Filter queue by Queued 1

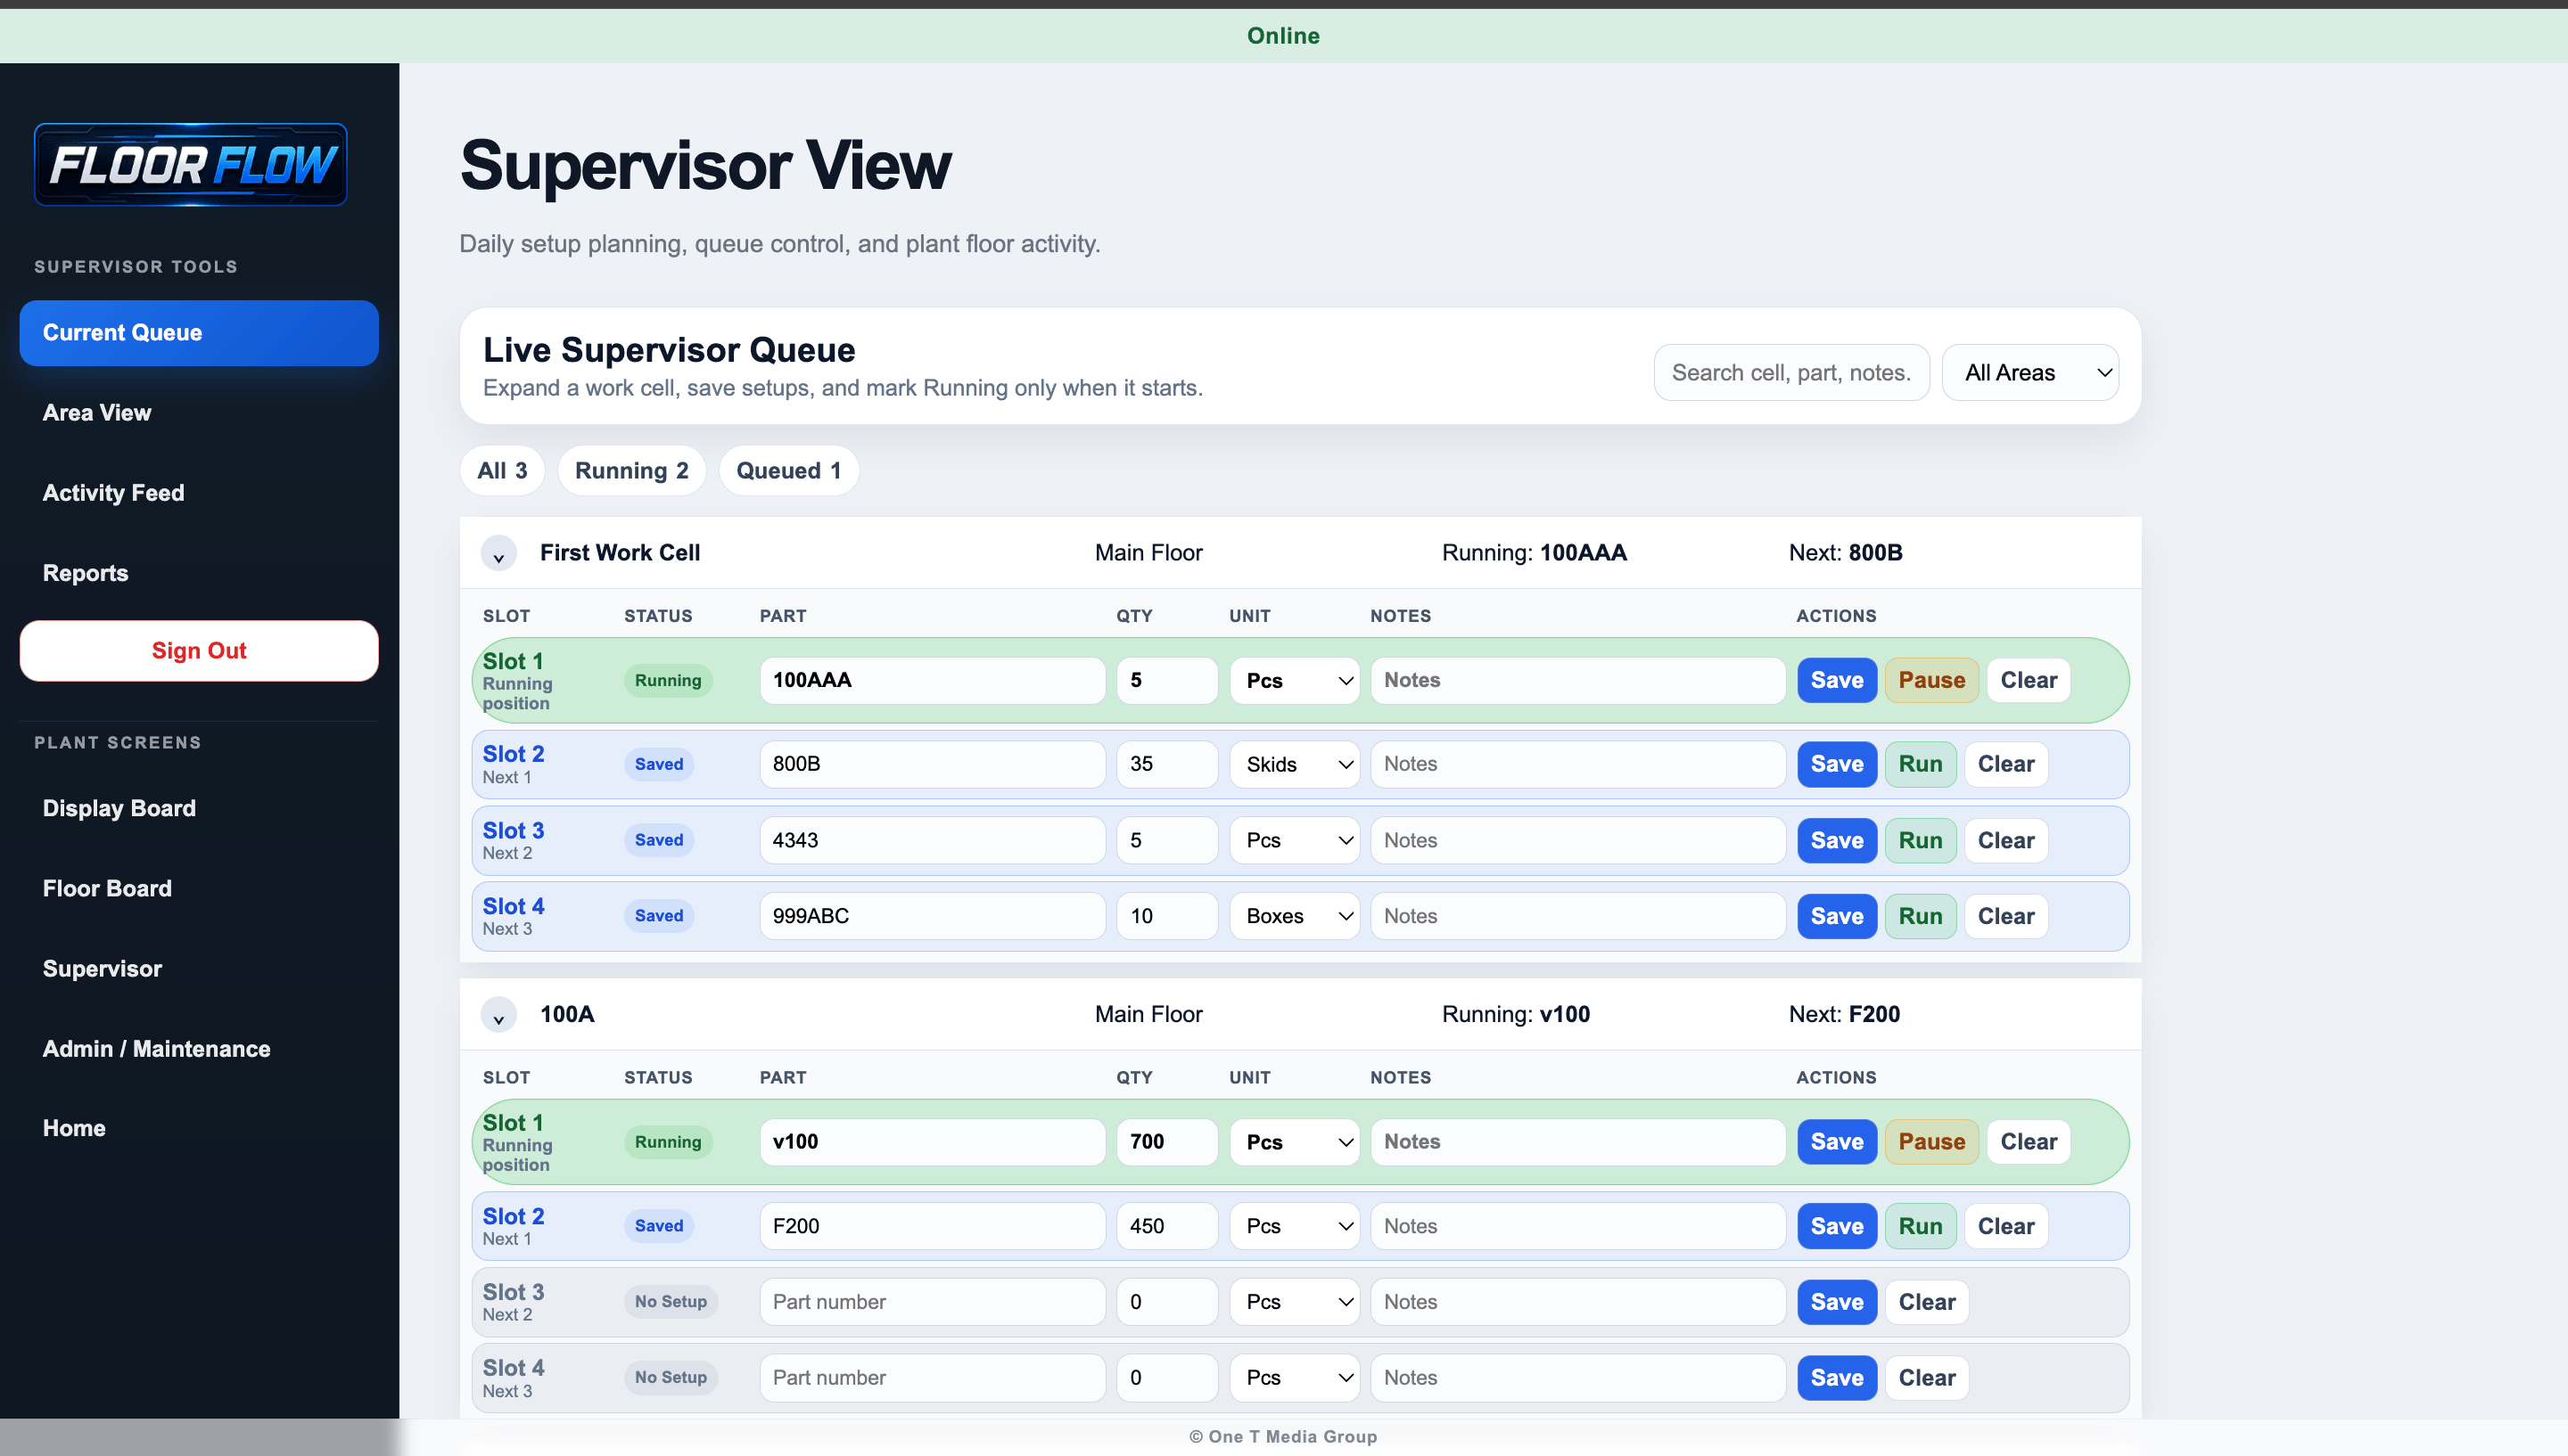788,471
